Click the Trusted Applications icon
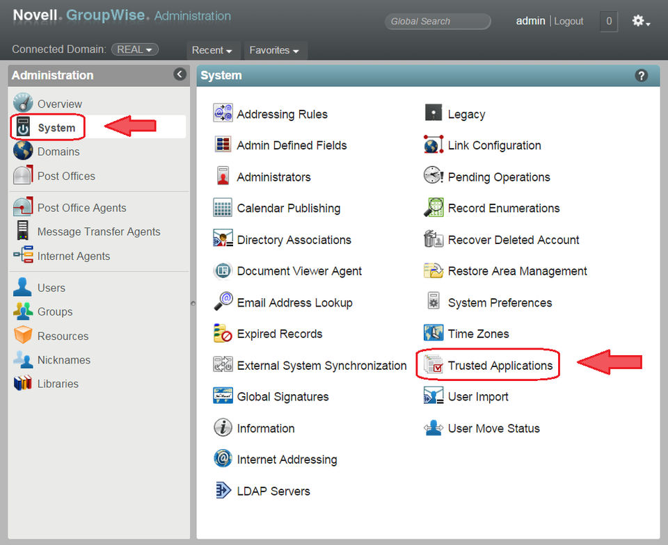Image resolution: width=668 pixels, height=545 pixels. (434, 365)
